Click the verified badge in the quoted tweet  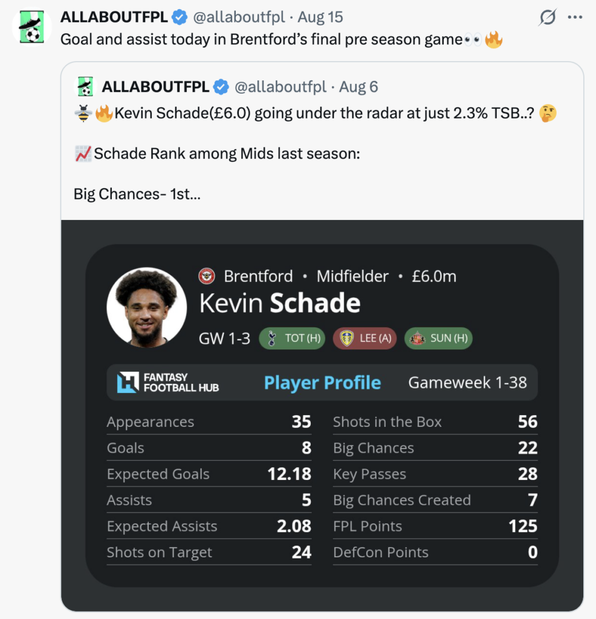pyautogui.click(x=221, y=87)
